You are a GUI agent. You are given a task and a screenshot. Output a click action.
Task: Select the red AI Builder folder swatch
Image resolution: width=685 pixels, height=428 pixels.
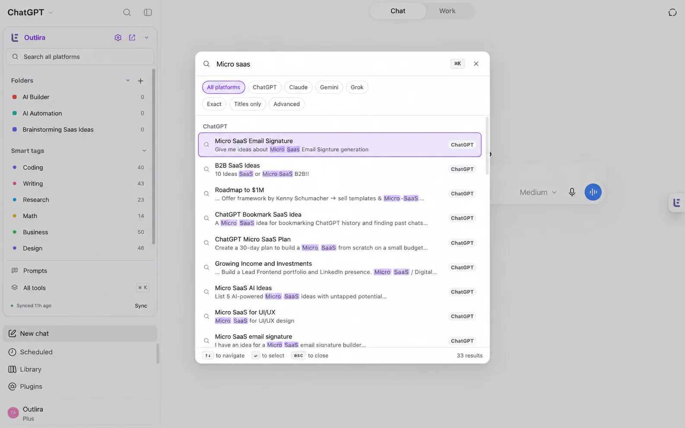coord(14,97)
